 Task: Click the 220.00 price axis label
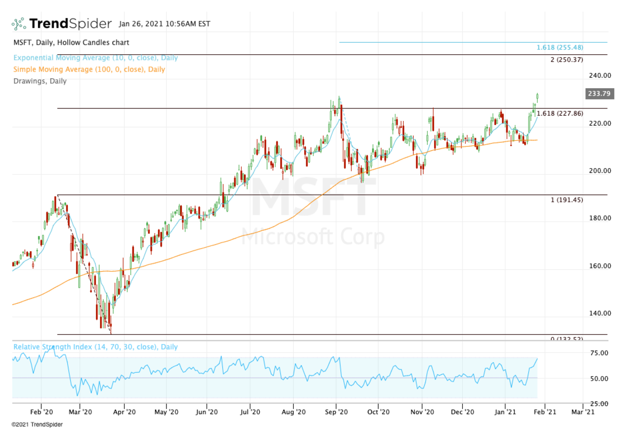click(600, 124)
